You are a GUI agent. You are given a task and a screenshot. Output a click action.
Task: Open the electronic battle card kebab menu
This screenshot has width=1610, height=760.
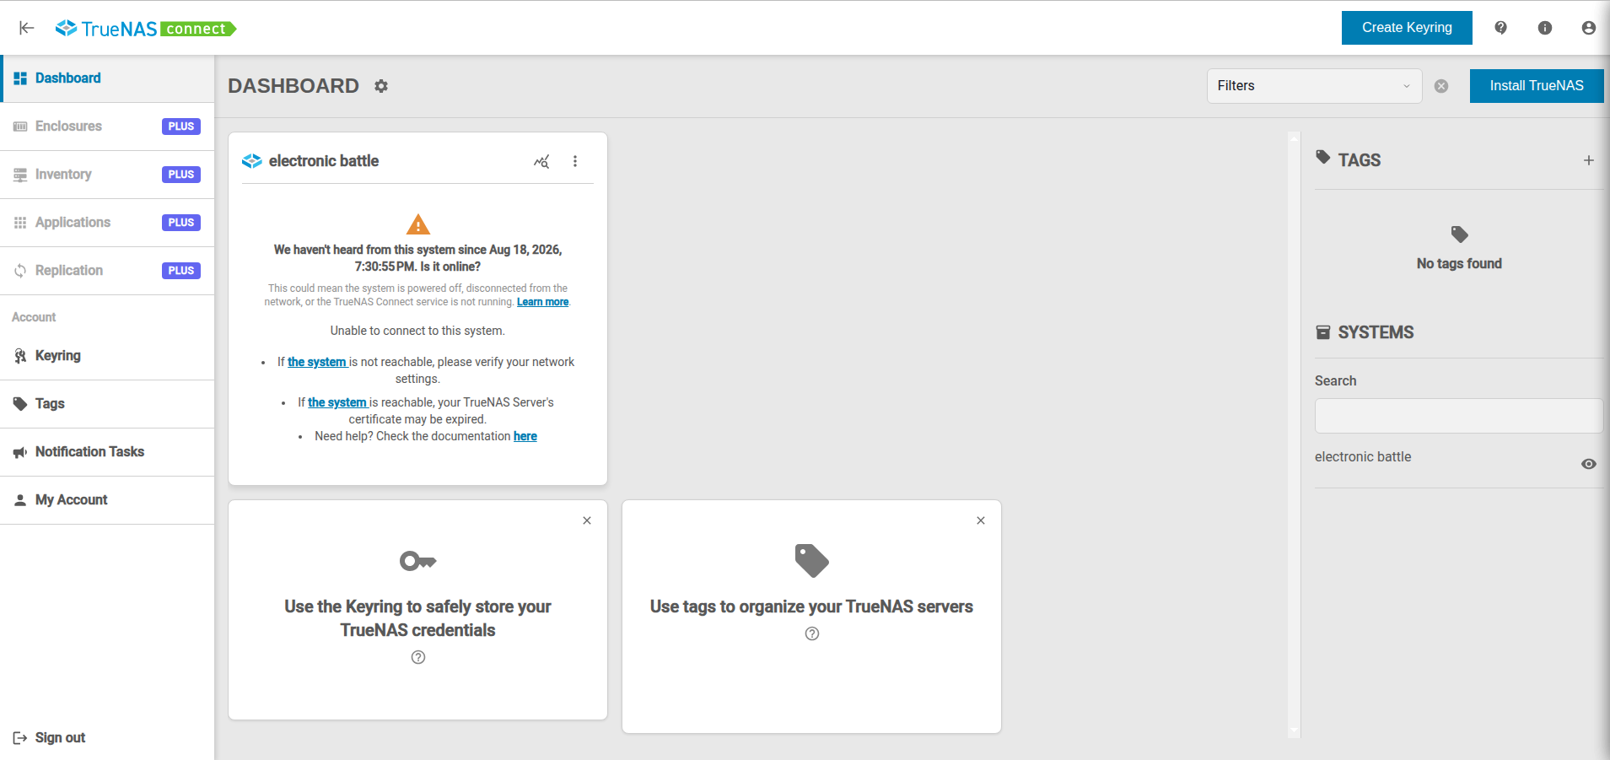point(575,161)
